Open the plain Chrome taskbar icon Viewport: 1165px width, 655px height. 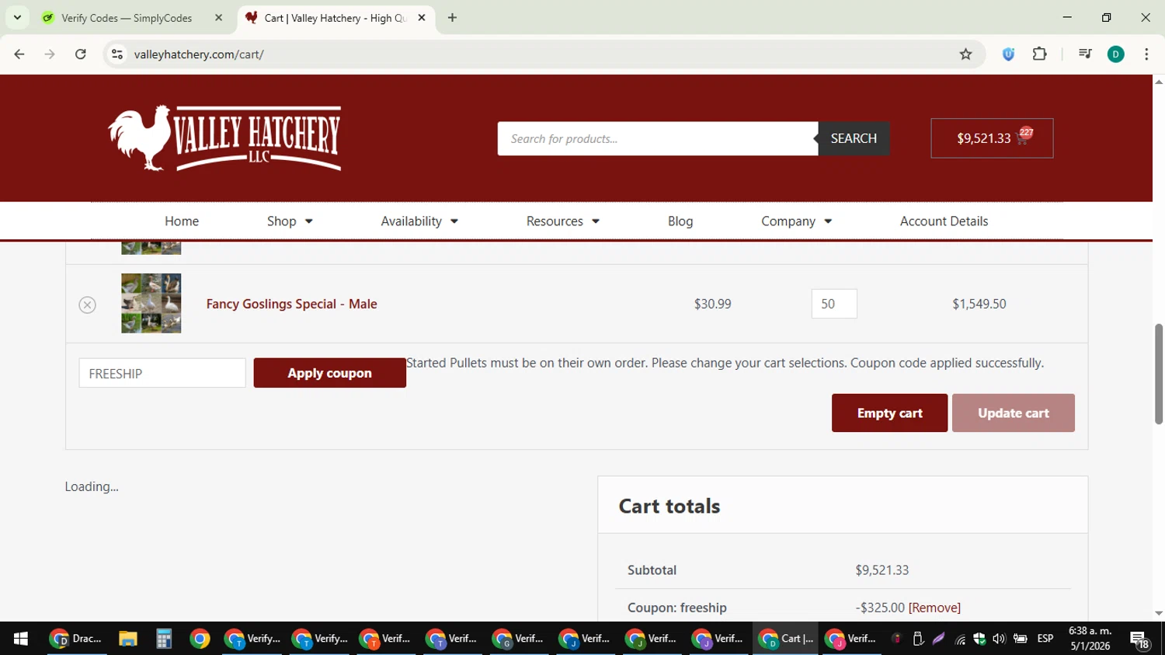200,639
